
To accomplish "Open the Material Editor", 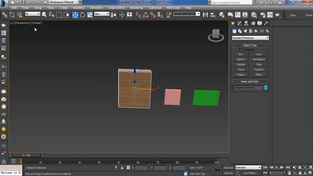I will click(254, 15).
